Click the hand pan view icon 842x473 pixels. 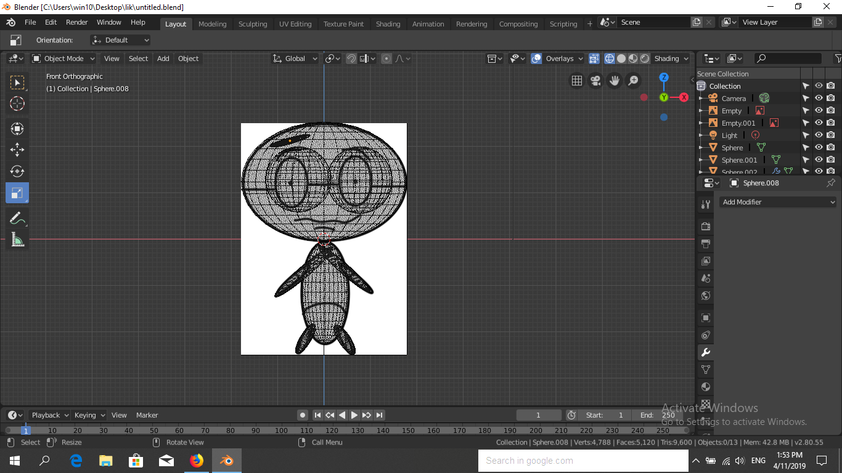point(615,81)
